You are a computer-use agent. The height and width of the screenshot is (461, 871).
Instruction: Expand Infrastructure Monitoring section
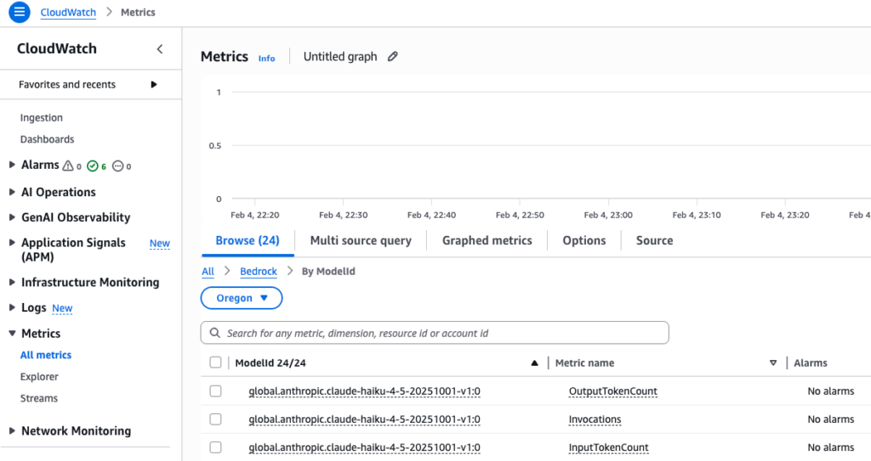tap(12, 283)
